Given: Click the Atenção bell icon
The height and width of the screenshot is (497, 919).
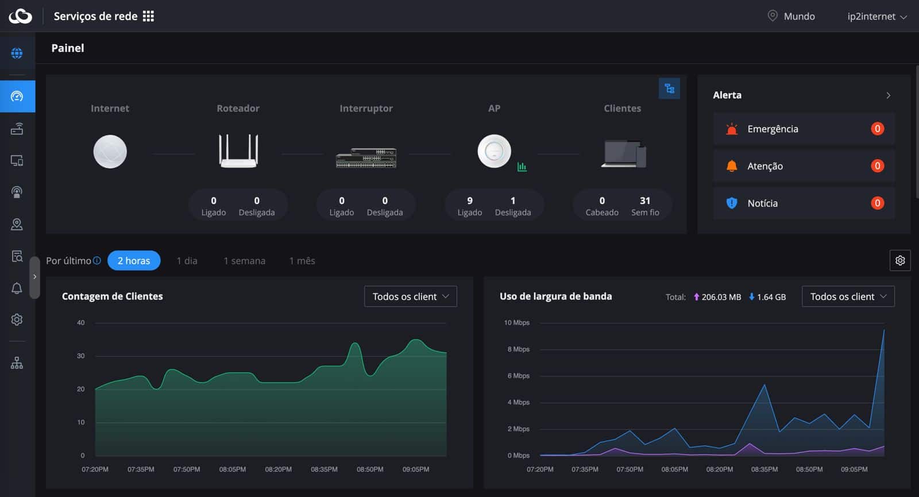Looking at the screenshot, I should pyautogui.click(x=732, y=166).
